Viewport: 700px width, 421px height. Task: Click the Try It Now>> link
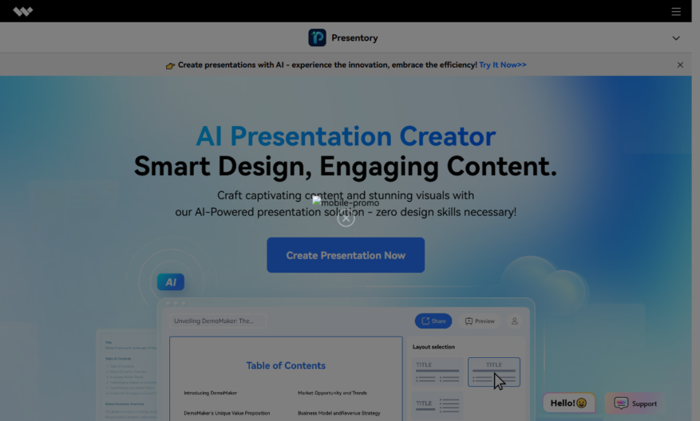click(503, 65)
